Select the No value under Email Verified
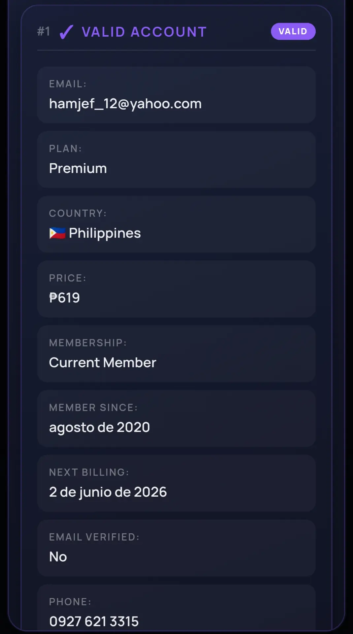353x634 pixels. 58,557
